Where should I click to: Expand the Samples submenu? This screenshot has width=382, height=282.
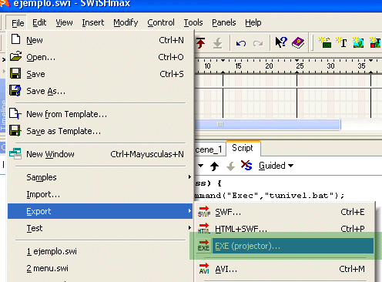tap(100, 177)
